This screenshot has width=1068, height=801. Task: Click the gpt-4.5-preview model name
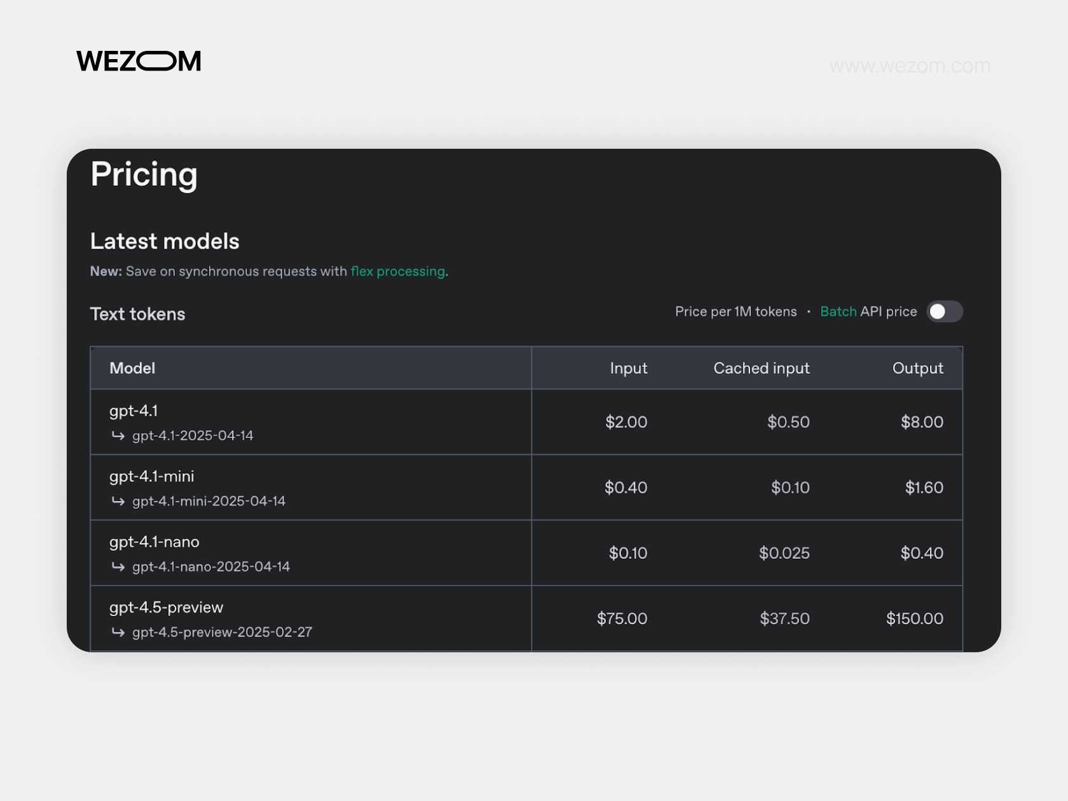coord(167,607)
